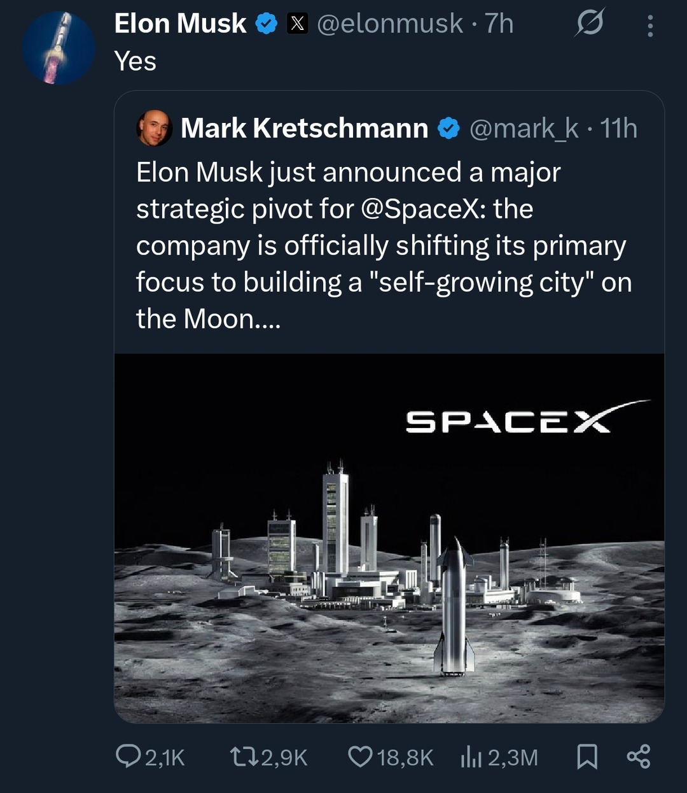Click Mark Kretschmann's blue verified badge
687x793 pixels.
447,127
